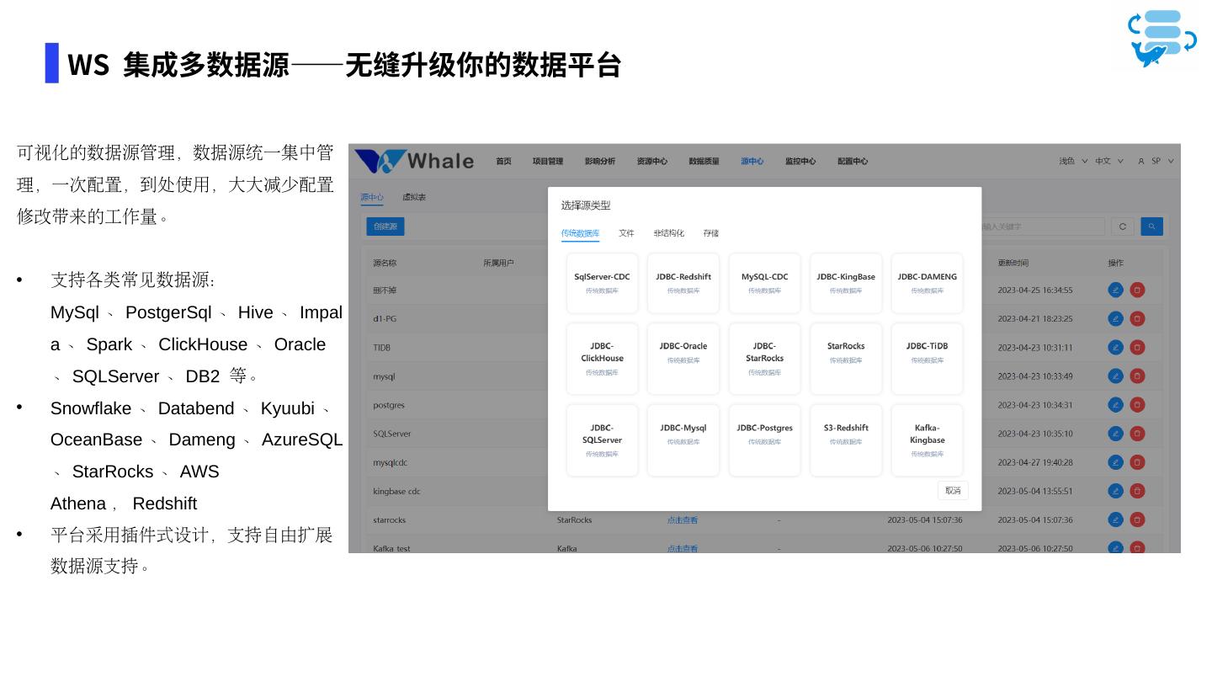This screenshot has width=1212, height=682.
Task: Select the 源中心 sub-tab beside 虚拟表
Action: [x=372, y=198]
